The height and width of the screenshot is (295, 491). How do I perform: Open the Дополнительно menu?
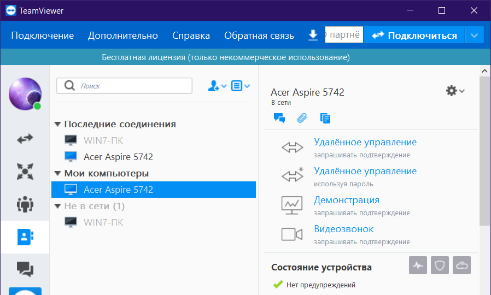(123, 36)
